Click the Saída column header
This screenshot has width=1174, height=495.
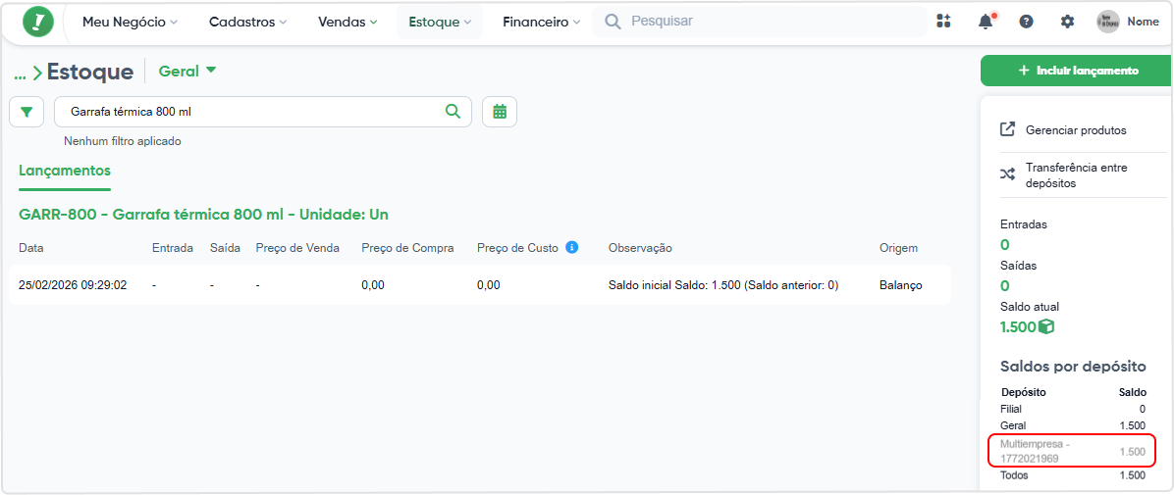[225, 248]
